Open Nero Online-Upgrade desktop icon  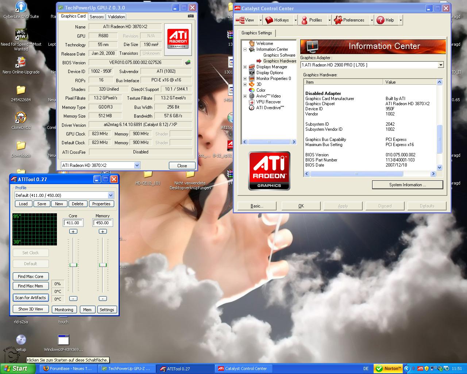pyautogui.click(x=21, y=65)
